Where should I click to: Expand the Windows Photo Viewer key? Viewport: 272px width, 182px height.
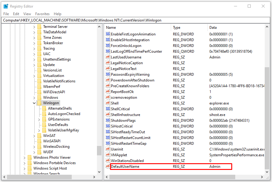pos(24,158)
